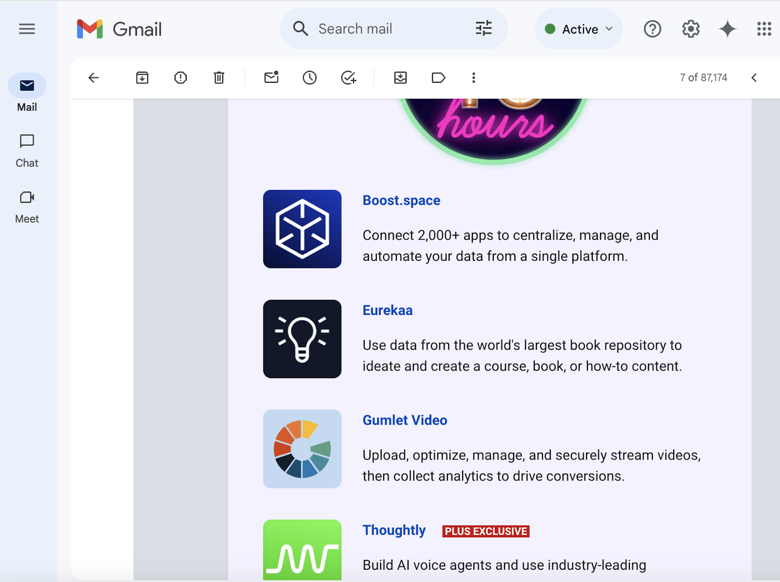Viewport: 780px width, 582px height.
Task: Click the Thoughtly green waveform logo
Action: (302, 550)
